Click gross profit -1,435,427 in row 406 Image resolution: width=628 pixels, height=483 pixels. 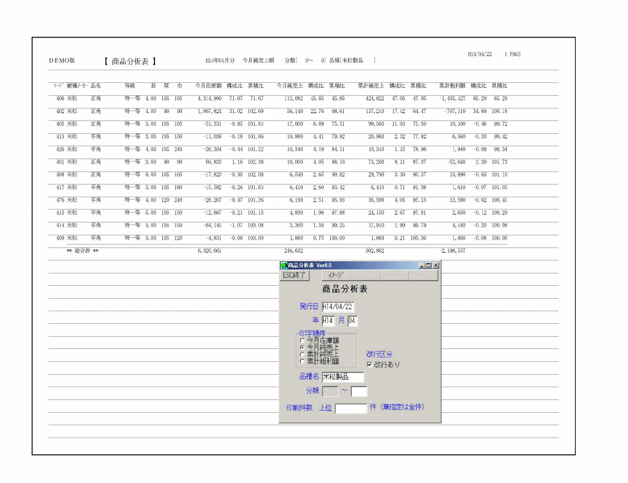pyautogui.click(x=451, y=98)
